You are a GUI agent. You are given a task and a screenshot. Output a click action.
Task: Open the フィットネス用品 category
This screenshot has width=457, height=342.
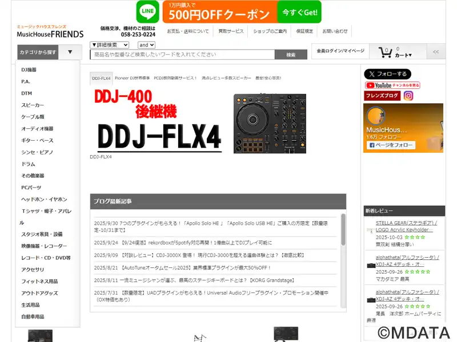click(x=39, y=282)
